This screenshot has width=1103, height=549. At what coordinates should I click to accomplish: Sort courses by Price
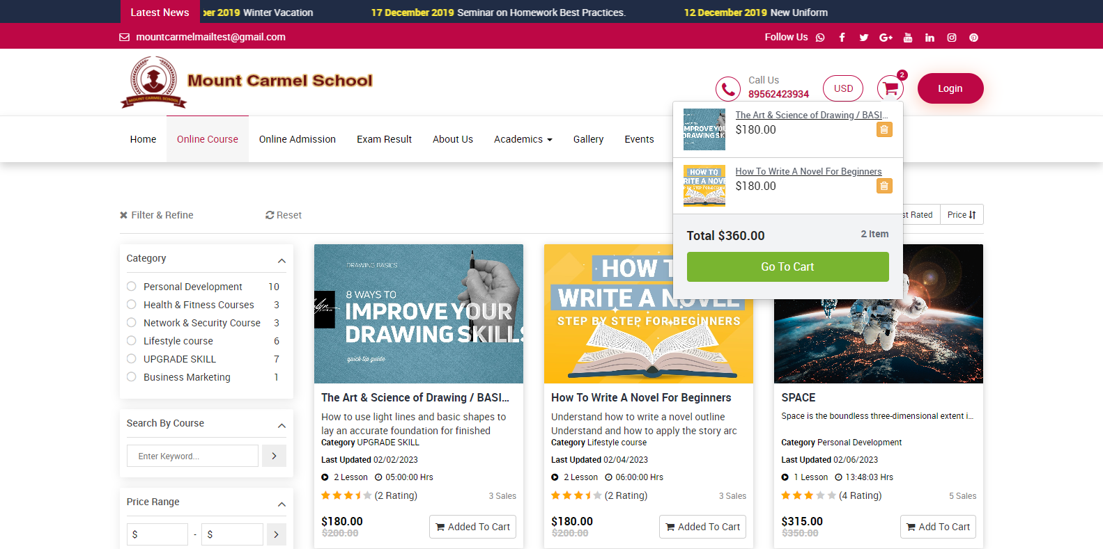[x=961, y=215]
